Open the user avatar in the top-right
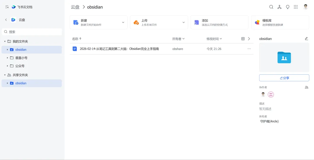Screen dimensions: 314x160 (305, 7)
